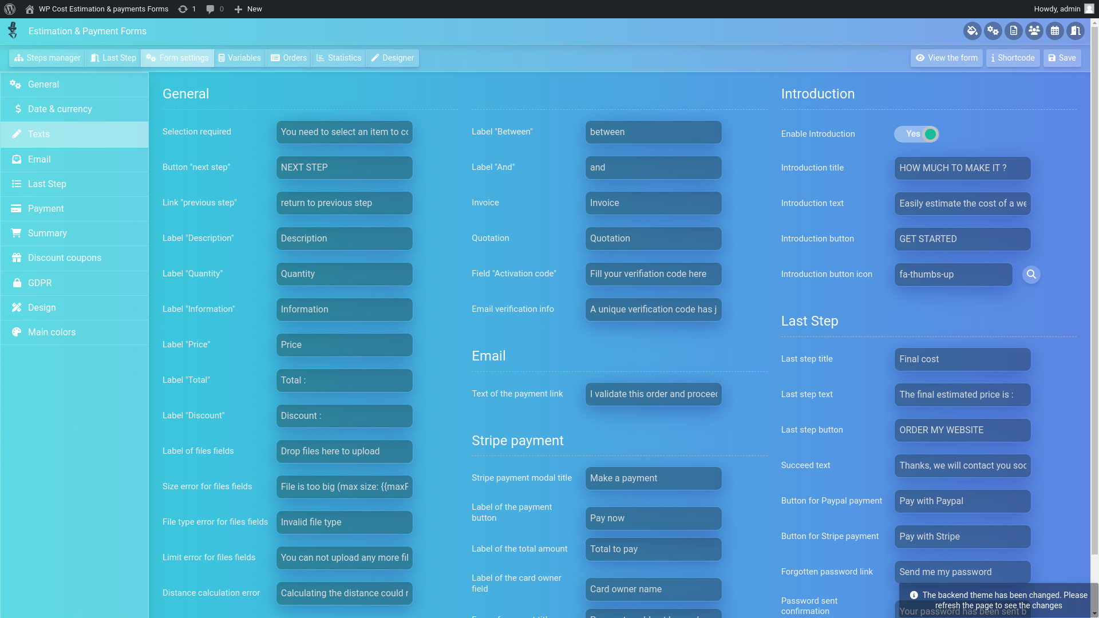Viewport: 1099px width, 618px height.
Task: Click the WordPress logo in admin bar
Action: coord(10,9)
